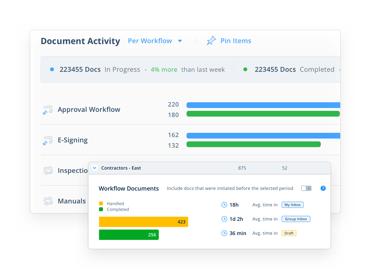Image resolution: width=382 pixels, height=279 pixels.
Task: Click the 875 value in Contractors row
Action: [x=242, y=168]
